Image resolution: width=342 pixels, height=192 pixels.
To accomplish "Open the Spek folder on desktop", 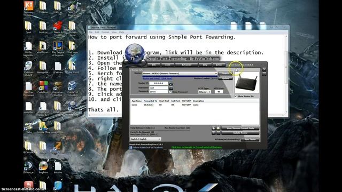I will pos(28,27).
